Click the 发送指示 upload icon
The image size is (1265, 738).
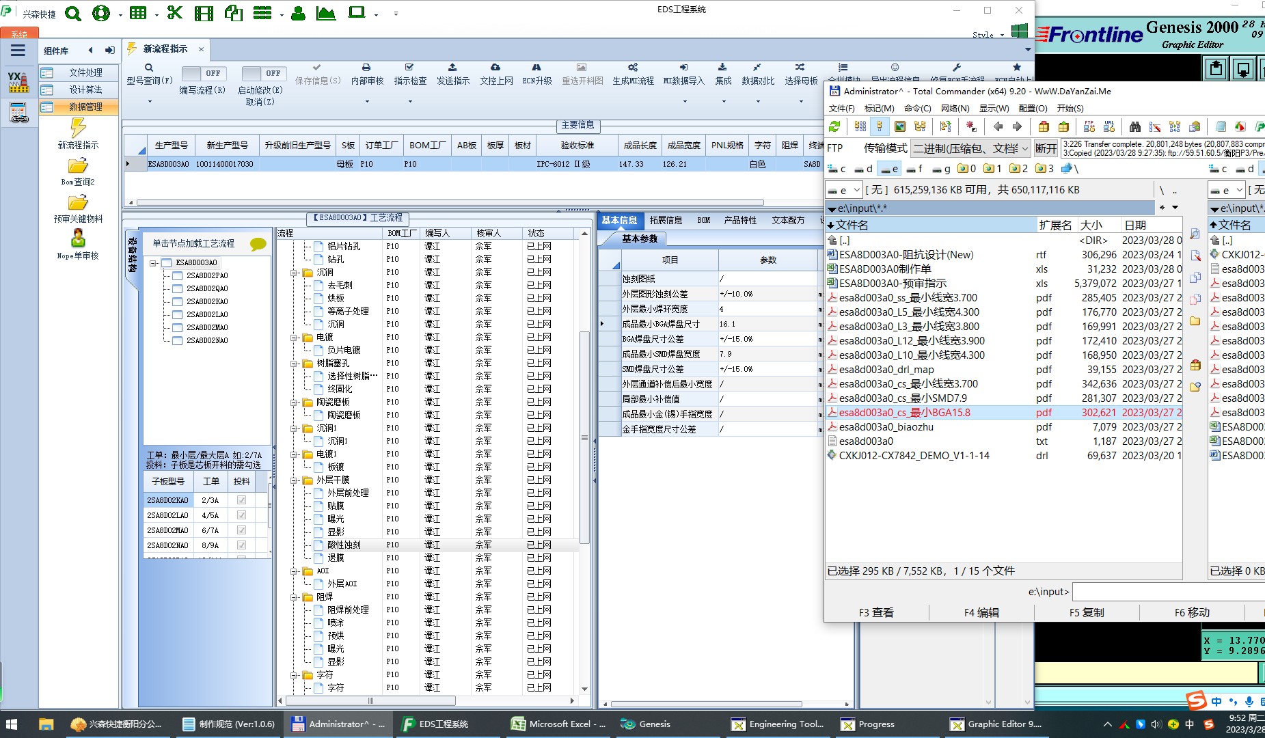coord(452,68)
